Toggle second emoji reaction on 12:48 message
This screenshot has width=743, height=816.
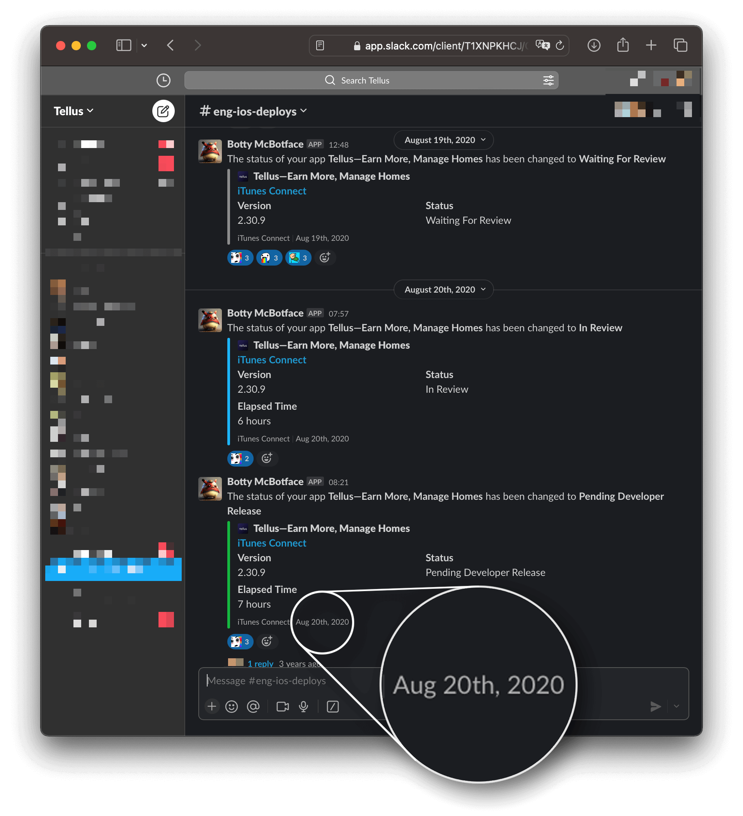[x=269, y=258]
